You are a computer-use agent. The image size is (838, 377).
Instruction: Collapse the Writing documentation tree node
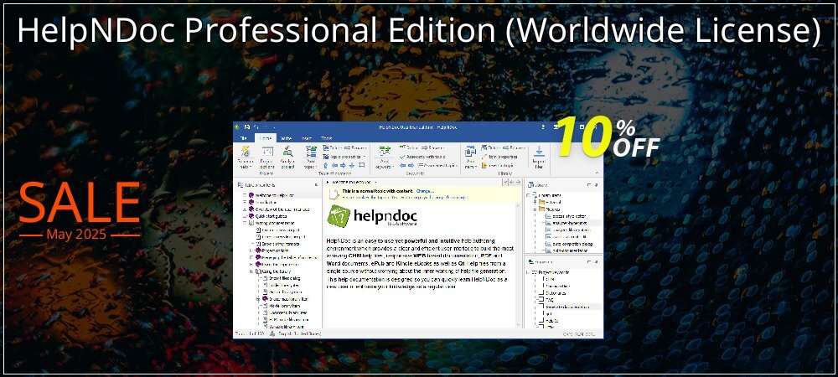coord(244,223)
